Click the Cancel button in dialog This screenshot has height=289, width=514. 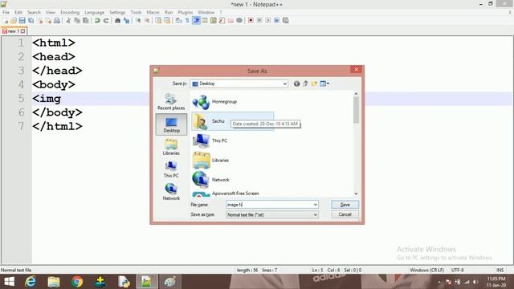[345, 214]
